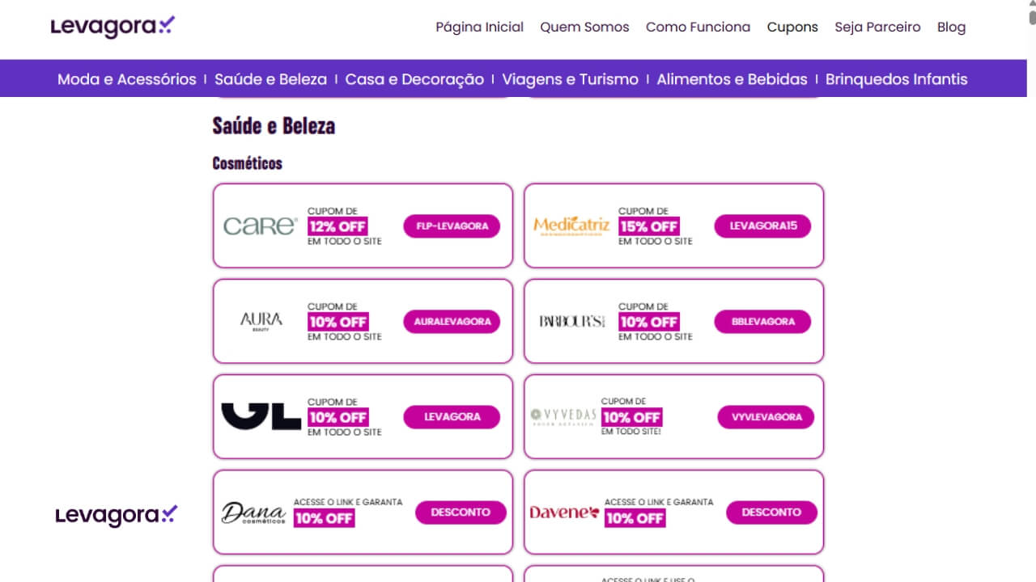Copy the AURALEVAGORA coupon code
The image size is (1036, 582).
coord(452,322)
